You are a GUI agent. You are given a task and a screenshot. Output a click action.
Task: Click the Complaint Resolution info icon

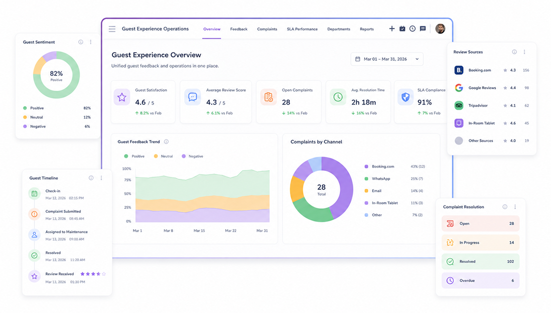pos(505,207)
